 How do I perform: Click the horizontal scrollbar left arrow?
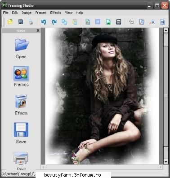click(x=44, y=167)
